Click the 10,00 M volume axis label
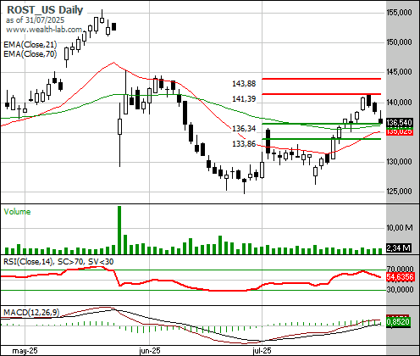The image size is (420, 356). click(x=400, y=227)
